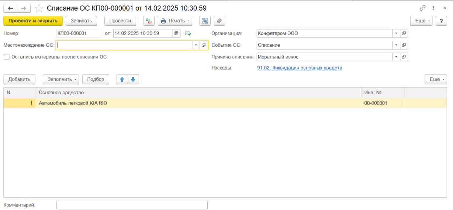Click the Организация field 'Конфетпром ООО'
Image resolution: width=453 pixels, height=210 pixels.
(x=325, y=33)
